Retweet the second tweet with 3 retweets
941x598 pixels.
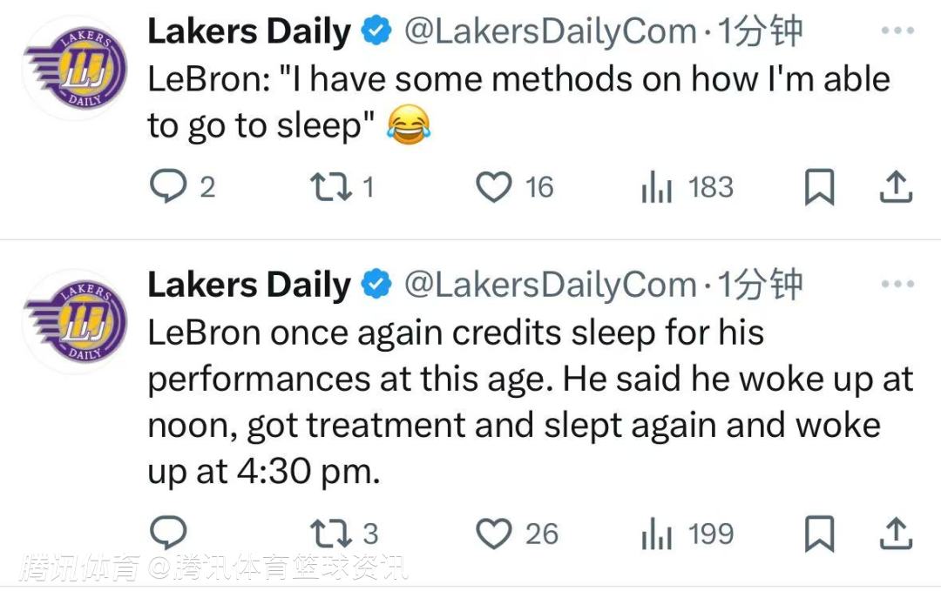(x=328, y=533)
